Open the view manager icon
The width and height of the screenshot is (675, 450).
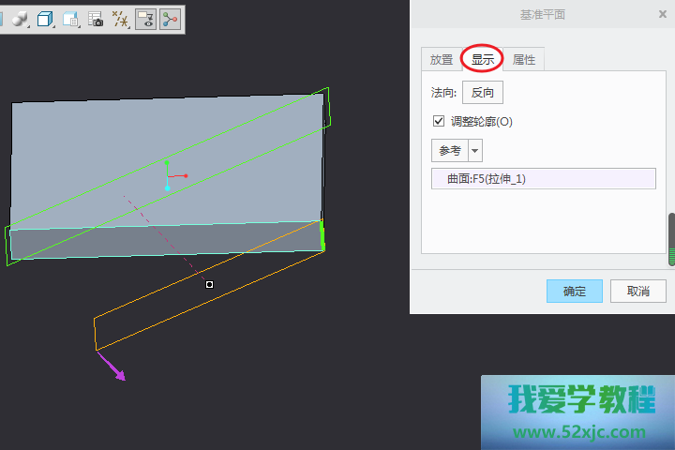[70, 19]
